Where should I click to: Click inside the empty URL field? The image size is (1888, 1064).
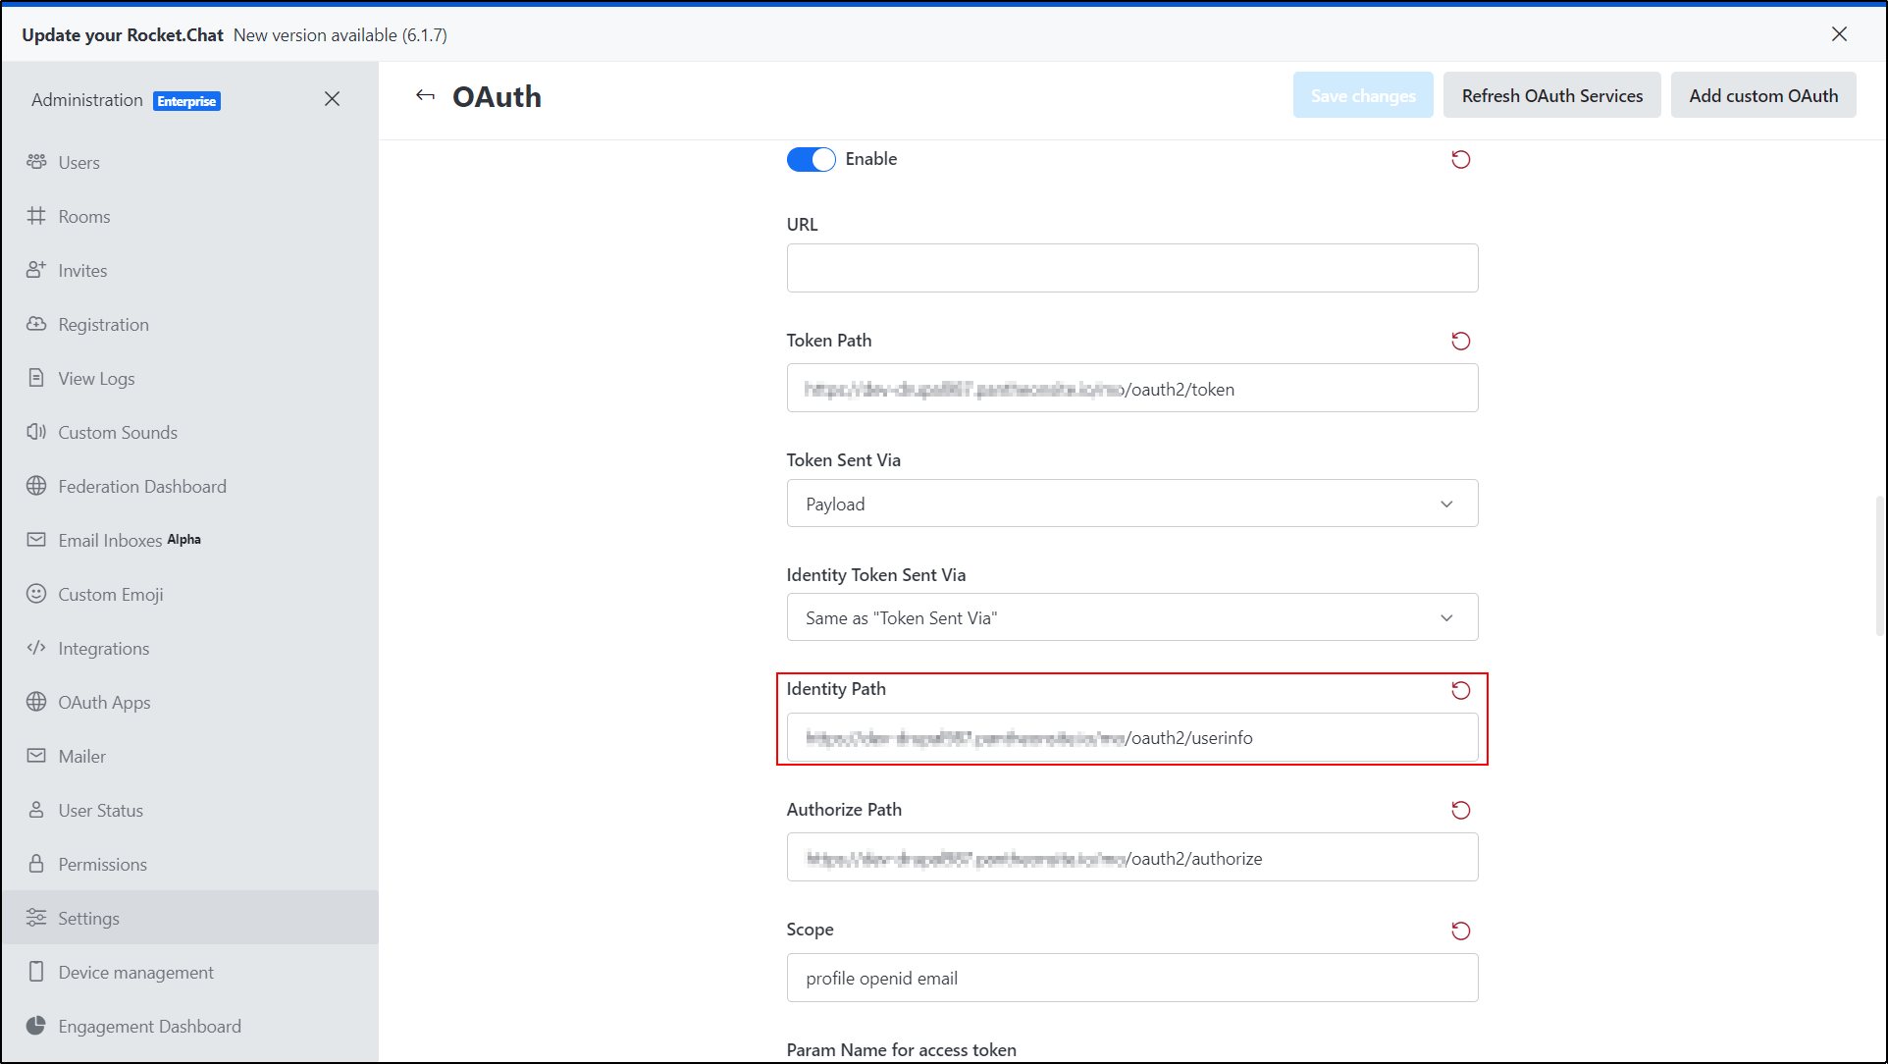1131,268
